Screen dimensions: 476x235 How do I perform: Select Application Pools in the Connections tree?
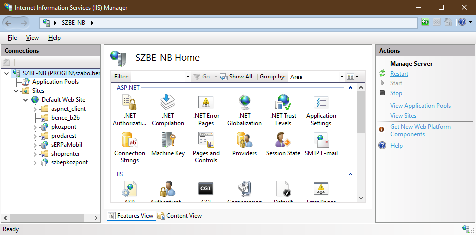(55, 82)
